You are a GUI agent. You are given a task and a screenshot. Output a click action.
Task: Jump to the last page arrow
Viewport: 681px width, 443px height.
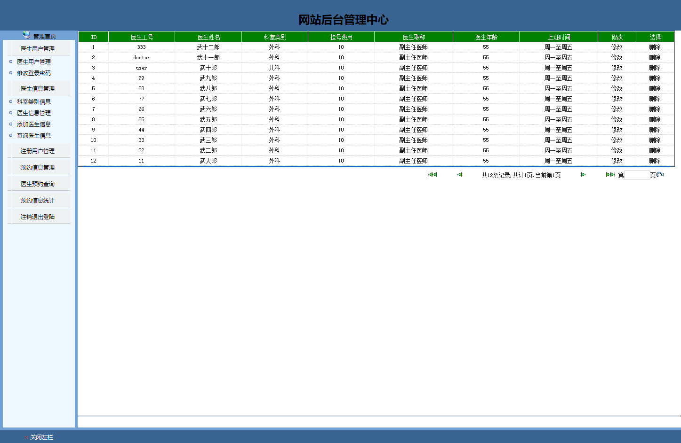click(x=610, y=175)
